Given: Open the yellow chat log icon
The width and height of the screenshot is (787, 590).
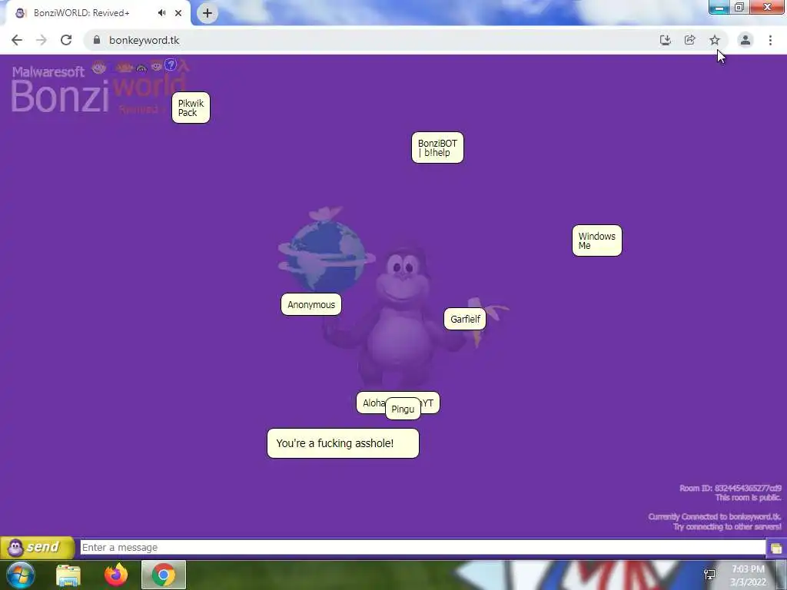Looking at the screenshot, I should coord(776,548).
